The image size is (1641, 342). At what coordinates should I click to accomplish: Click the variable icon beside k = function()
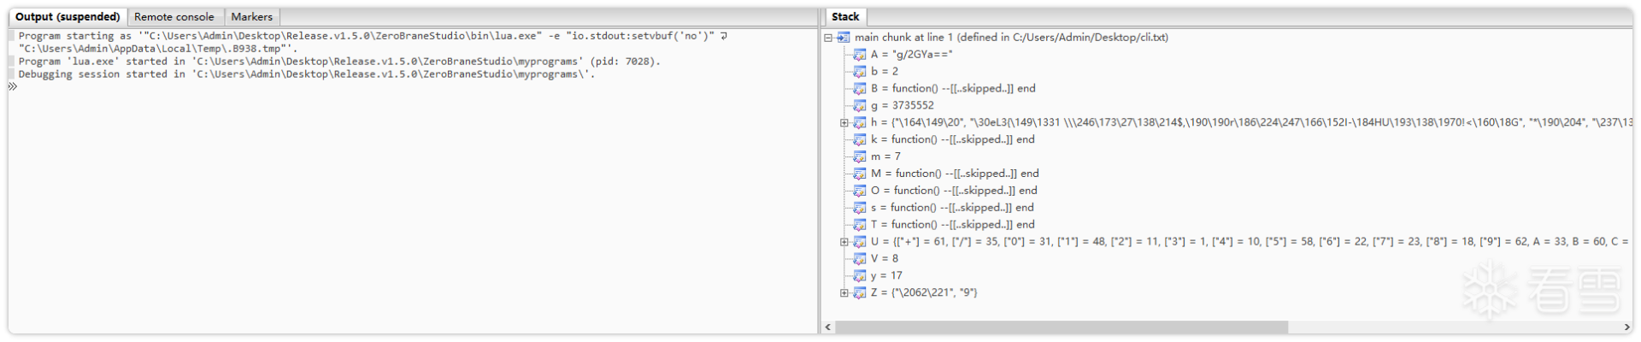(x=859, y=139)
